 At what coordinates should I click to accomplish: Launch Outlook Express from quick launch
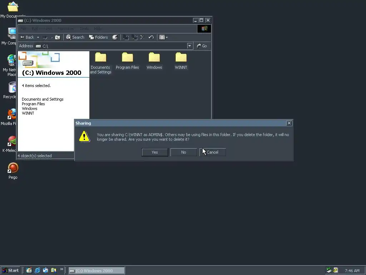pyautogui.click(x=45, y=271)
